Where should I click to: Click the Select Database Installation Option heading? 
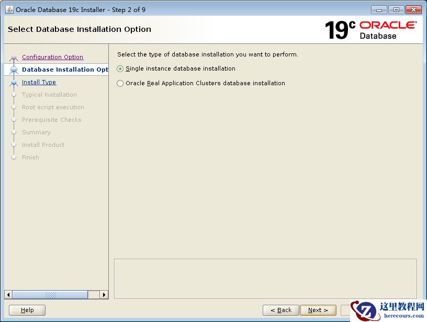[79, 29]
